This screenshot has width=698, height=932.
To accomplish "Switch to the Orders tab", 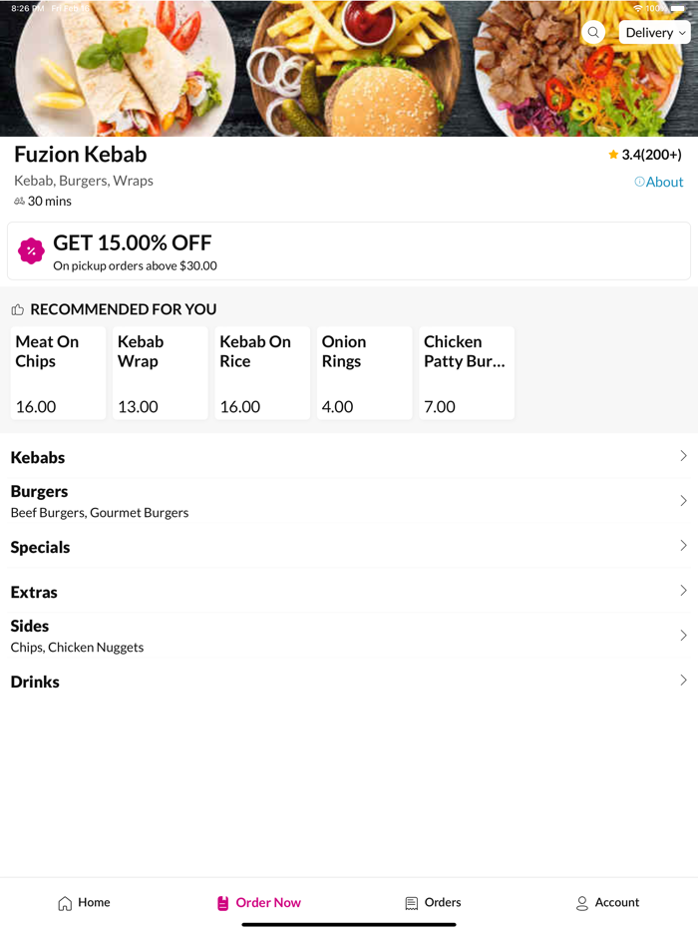I will (433, 902).
